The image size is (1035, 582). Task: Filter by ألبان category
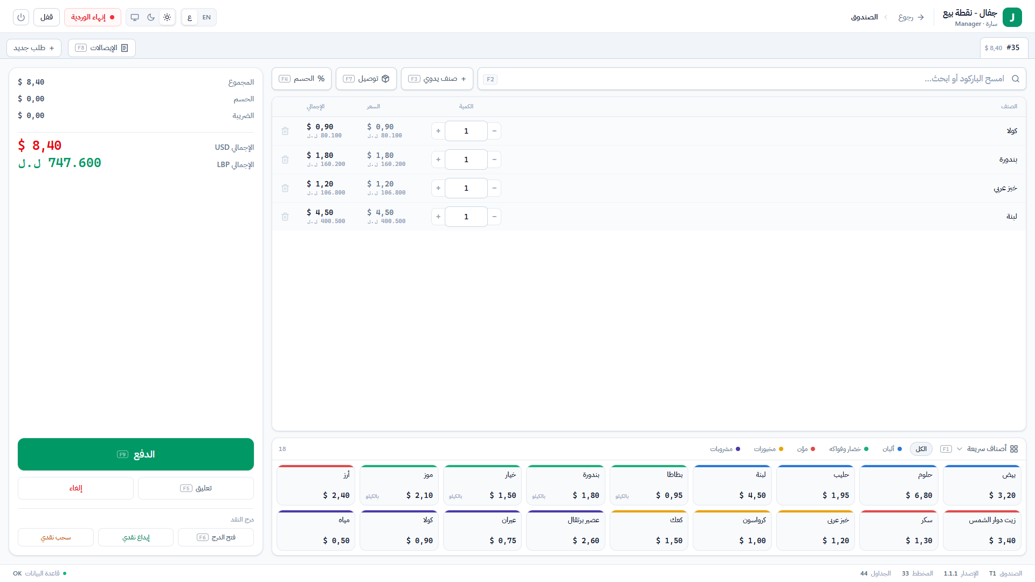coord(892,449)
